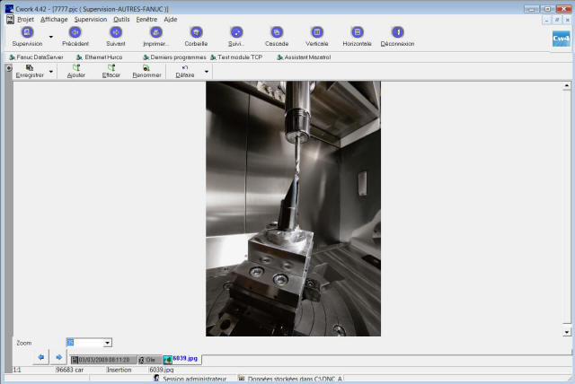This screenshot has height=384, width=575.
Task: Click the Effacer button
Action: point(111,71)
